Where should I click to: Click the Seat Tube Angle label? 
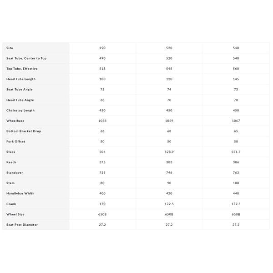pos(20,90)
